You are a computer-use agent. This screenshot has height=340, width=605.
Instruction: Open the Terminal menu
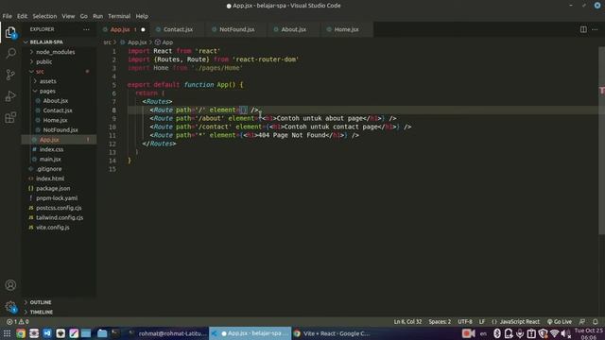pyautogui.click(x=119, y=16)
